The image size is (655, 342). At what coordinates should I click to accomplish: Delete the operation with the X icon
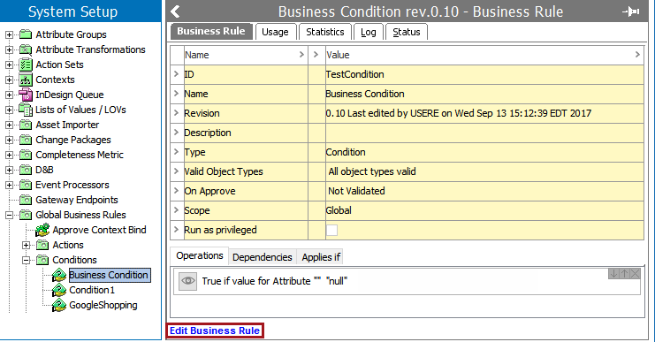636,274
